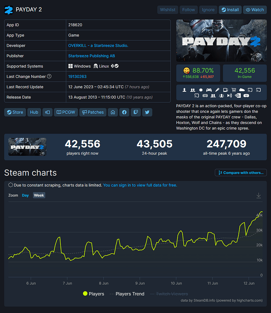Add PAYDAY 2 to Wishlist

[x=168, y=10]
